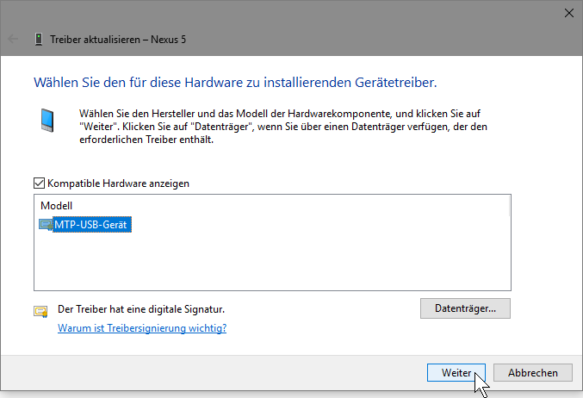Click the large phone hardware icon
Viewport: 583px width, 398px height.
pyautogui.click(x=47, y=119)
